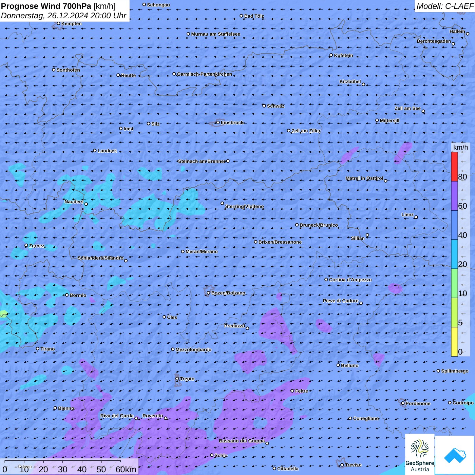Click the yellow 0-5 km/h legend swatch

tap(454, 342)
